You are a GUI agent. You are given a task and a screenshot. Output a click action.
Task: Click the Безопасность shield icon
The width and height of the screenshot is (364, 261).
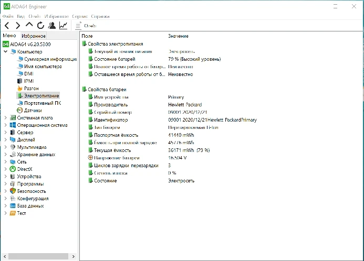click(x=13, y=191)
